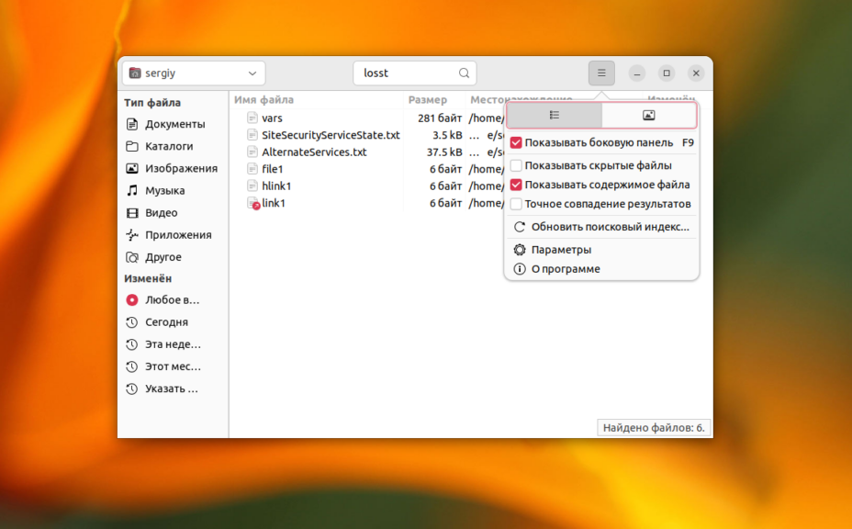Open the sergiy folder dropdown
Screen dimensions: 852x529
[194, 73]
